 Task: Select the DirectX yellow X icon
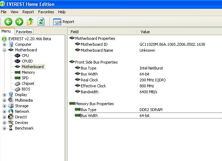(11, 117)
